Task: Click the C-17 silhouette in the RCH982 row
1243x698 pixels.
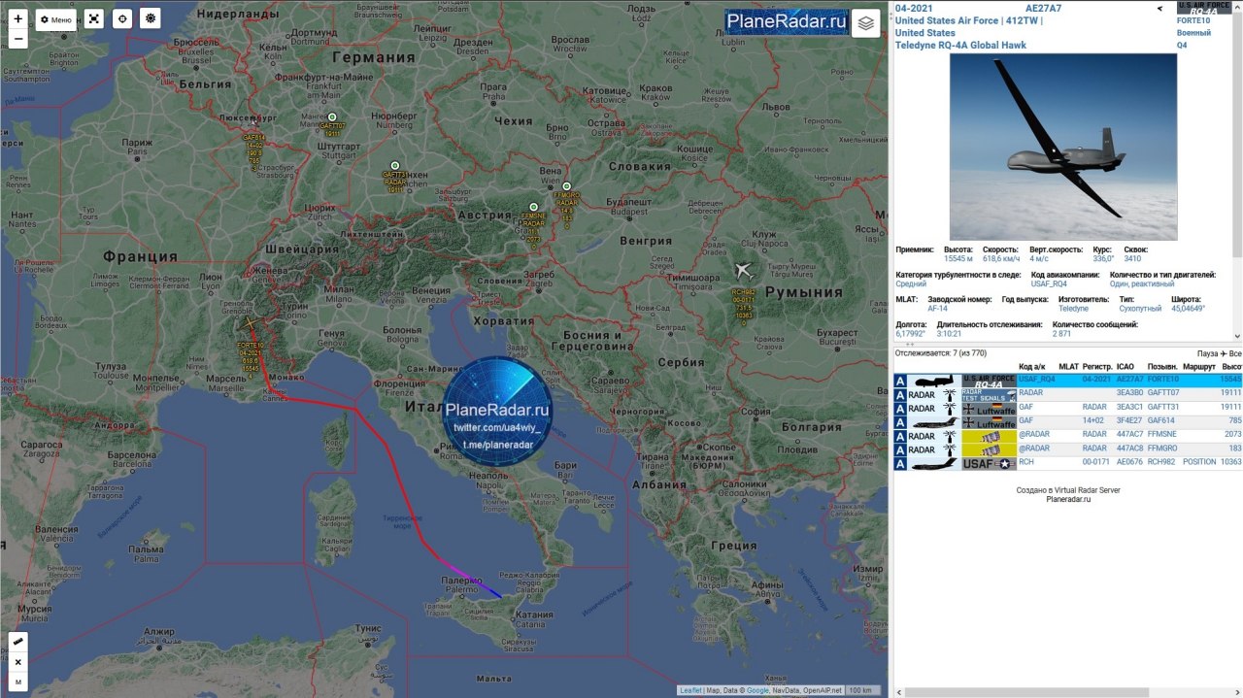Action: coord(933,464)
